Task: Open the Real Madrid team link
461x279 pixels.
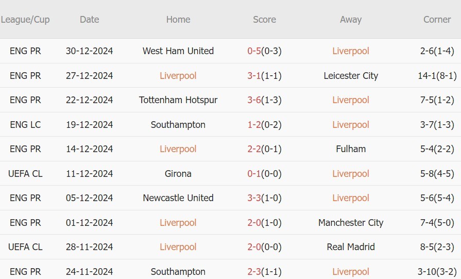Action: click(x=351, y=247)
